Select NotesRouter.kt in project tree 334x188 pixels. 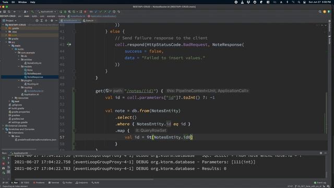point(34,91)
